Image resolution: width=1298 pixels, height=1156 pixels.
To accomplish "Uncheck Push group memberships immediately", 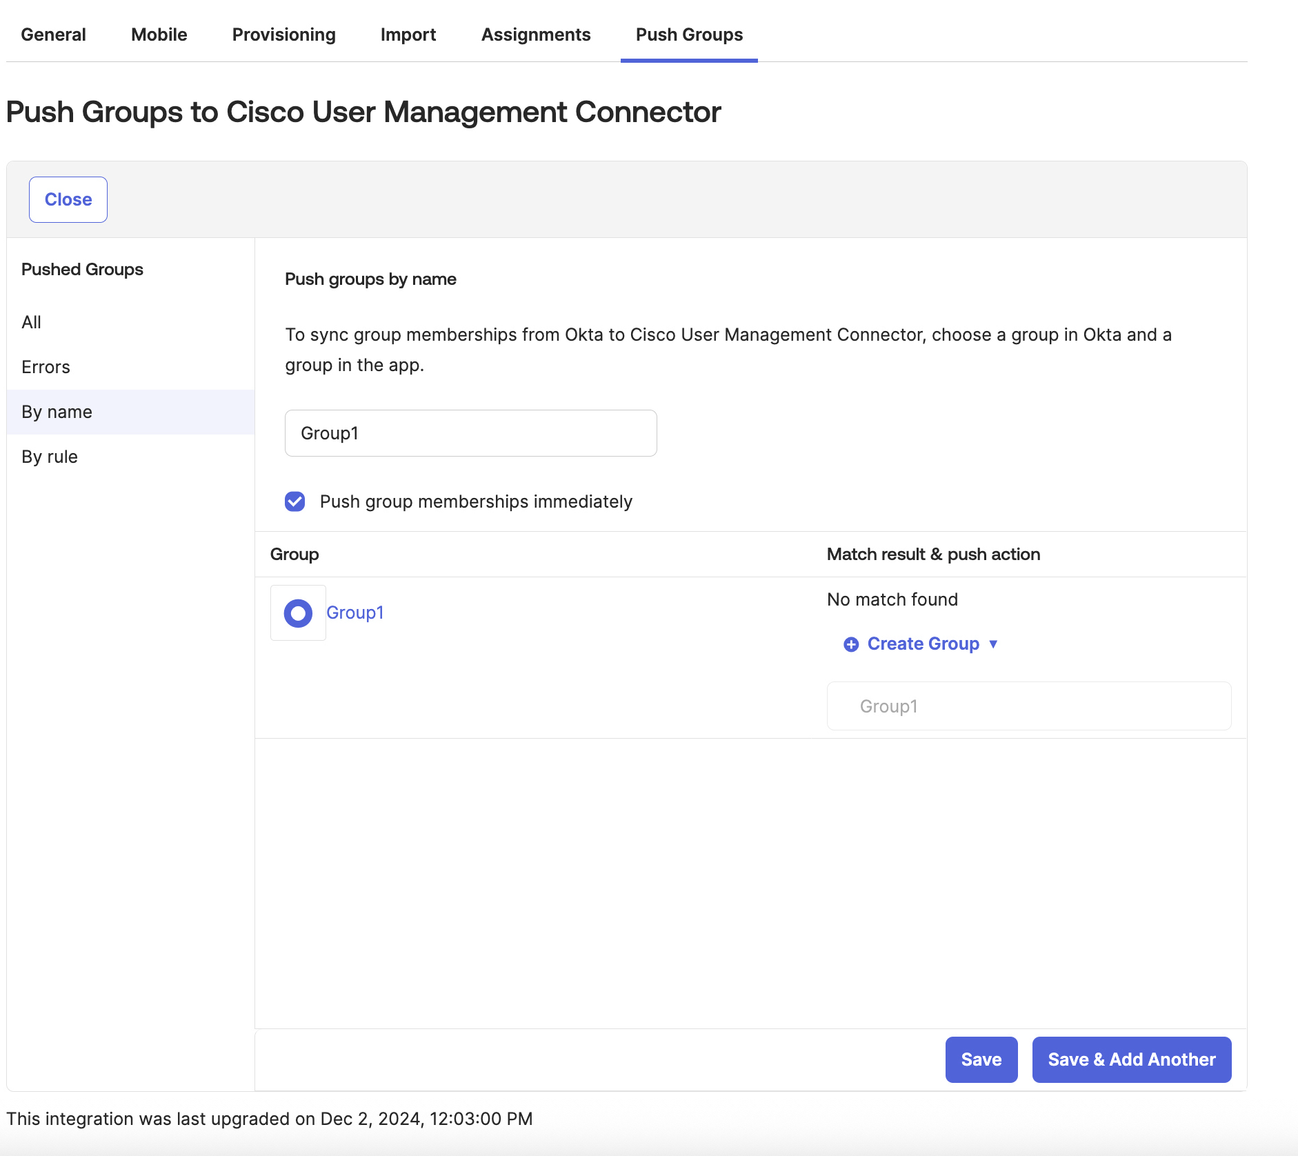I will click(x=295, y=501).
